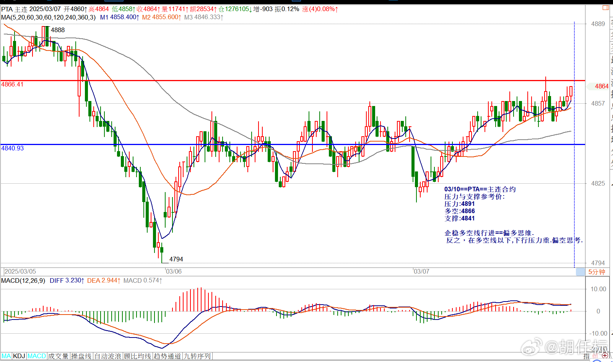The image size is (613, 362).
Task: Select the 顾比均线 indicator tab
Action: coord(137,356)
